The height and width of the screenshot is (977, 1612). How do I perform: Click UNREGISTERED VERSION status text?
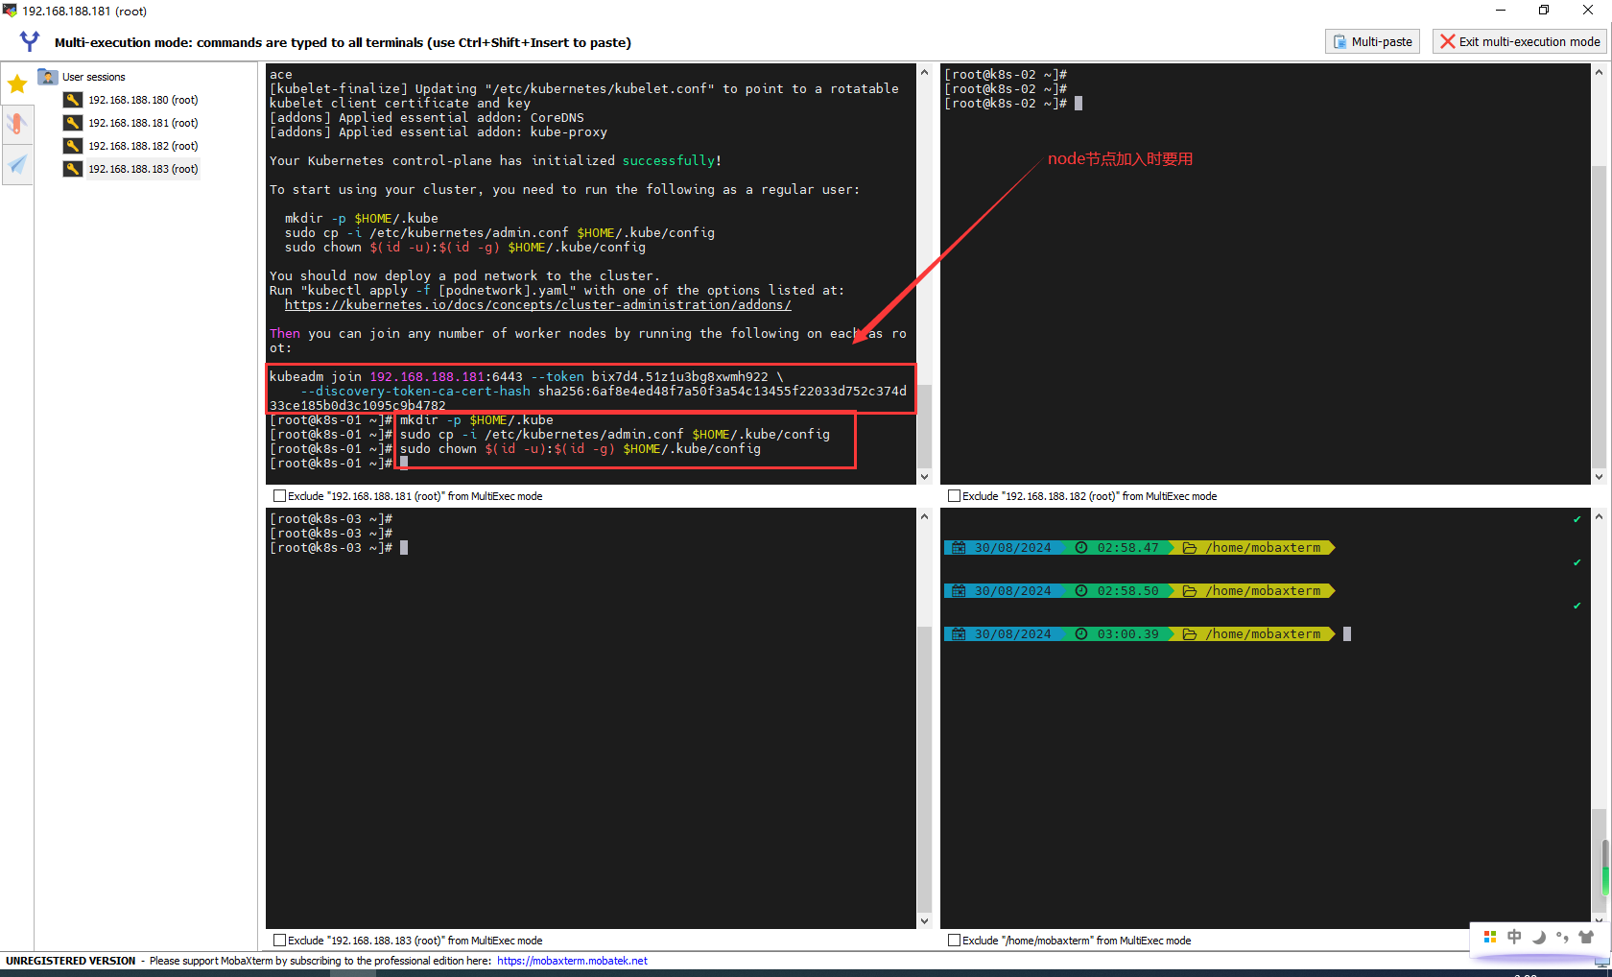pos(71,961)
